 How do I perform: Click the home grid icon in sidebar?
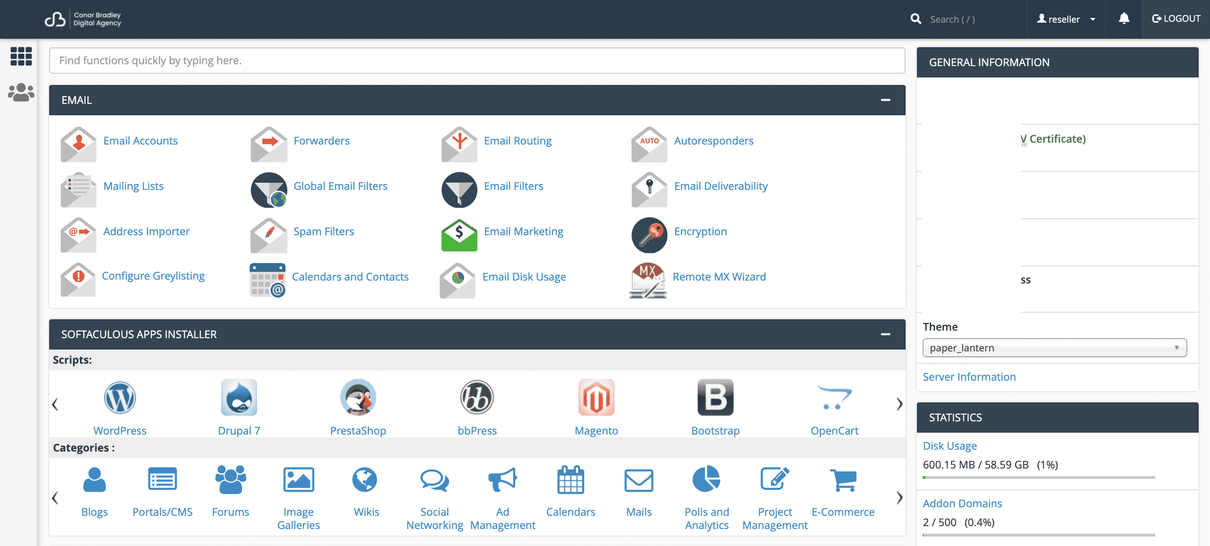tap(21, 56)
